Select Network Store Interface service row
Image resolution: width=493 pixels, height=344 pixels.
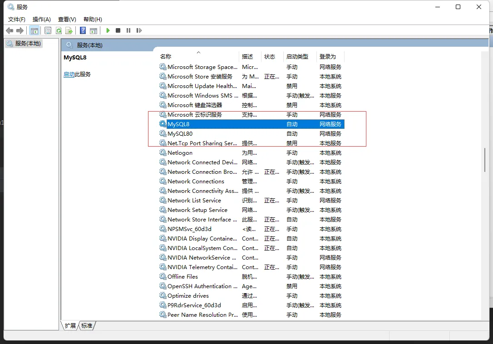(x=251, y=220)
